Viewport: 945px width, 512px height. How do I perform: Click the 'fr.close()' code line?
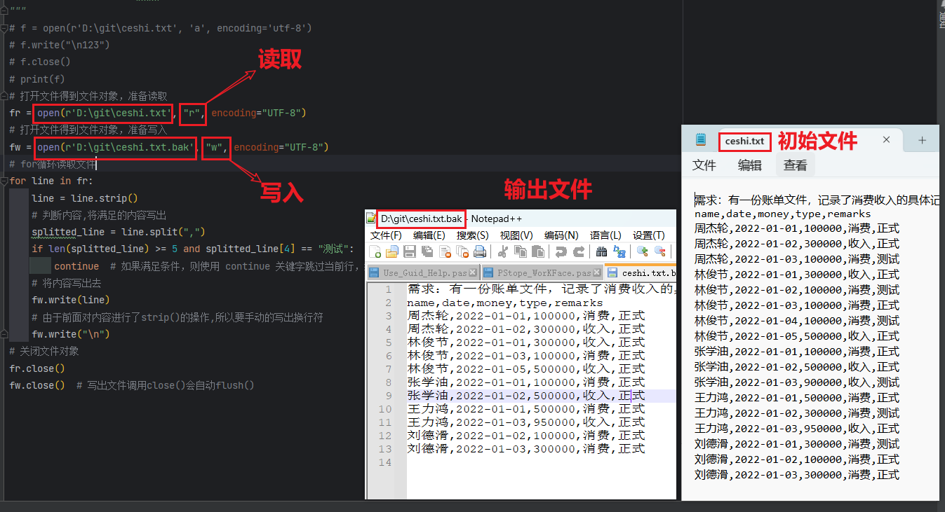pos(37,368)
